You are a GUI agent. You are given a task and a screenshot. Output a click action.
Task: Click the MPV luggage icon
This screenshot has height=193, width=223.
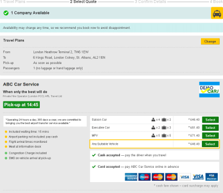click(x=164, y=136)
